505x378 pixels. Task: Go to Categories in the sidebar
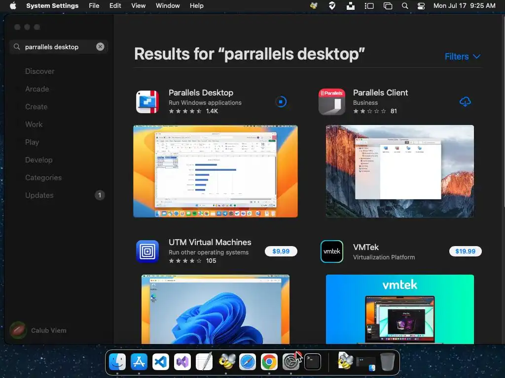click(43, 177)
